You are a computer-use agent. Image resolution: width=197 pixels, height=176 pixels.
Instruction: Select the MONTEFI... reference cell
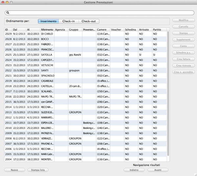tap(47, 159)
